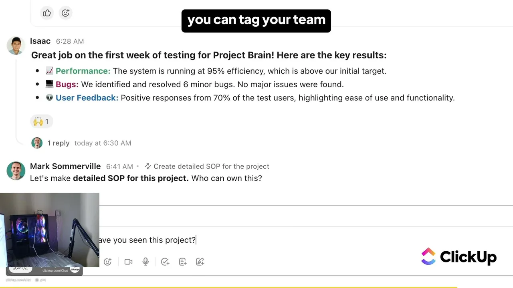Click the add doc icon in composer
This screenshot has height=288, width=513.
[183, 262]
